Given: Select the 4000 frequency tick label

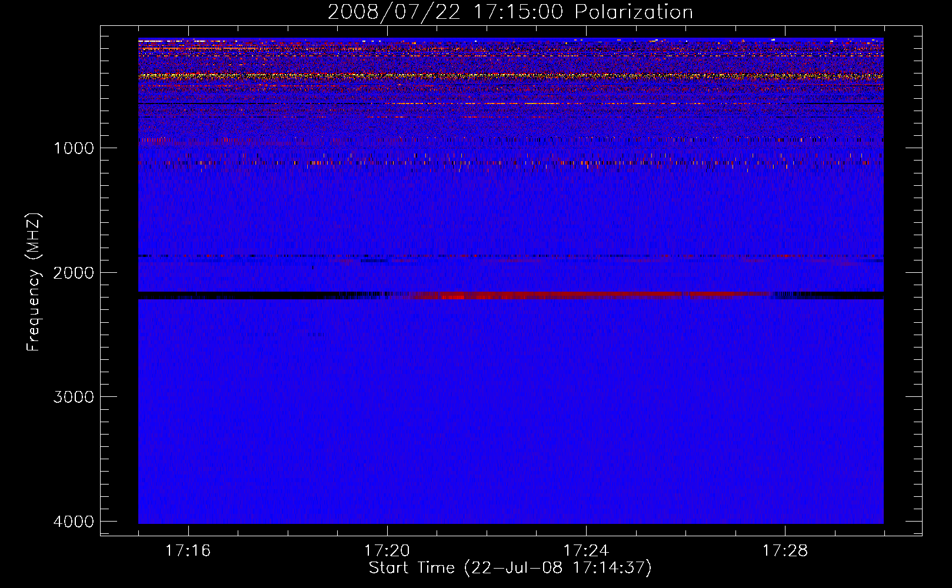Looking at the screenshot, I should pyautogui.click(x=74, y=522).
